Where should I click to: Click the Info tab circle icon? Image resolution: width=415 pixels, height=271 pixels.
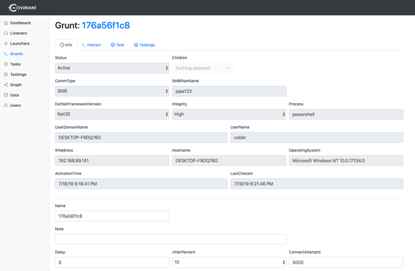62,45
